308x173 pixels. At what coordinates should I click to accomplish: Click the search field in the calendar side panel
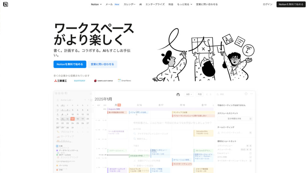230,94
